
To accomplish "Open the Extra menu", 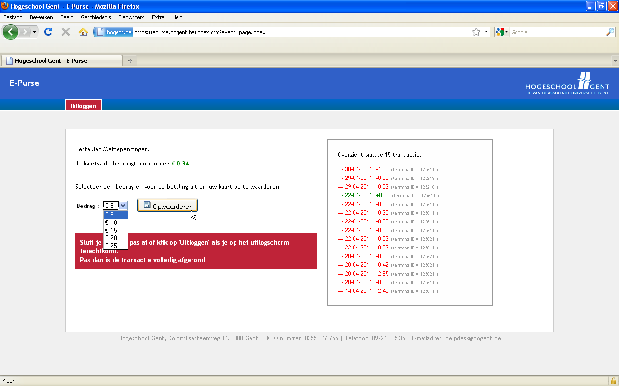I will (x=158, y=17).
